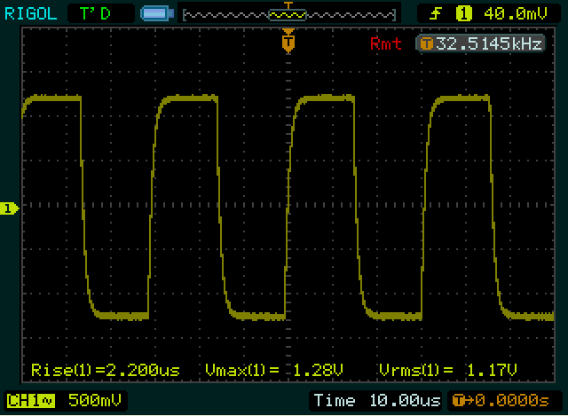Viewport: 568px width, 416px height.
Task: Click the small T marker above memory bar
Action: pos(288,5)
